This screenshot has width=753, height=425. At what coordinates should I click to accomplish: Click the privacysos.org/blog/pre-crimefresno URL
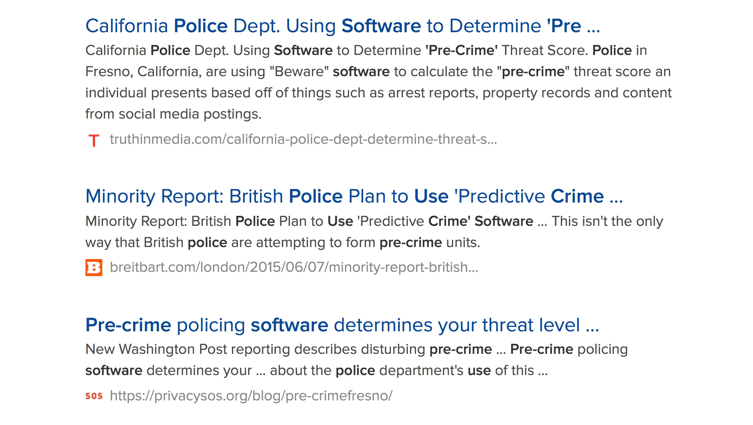251,396
